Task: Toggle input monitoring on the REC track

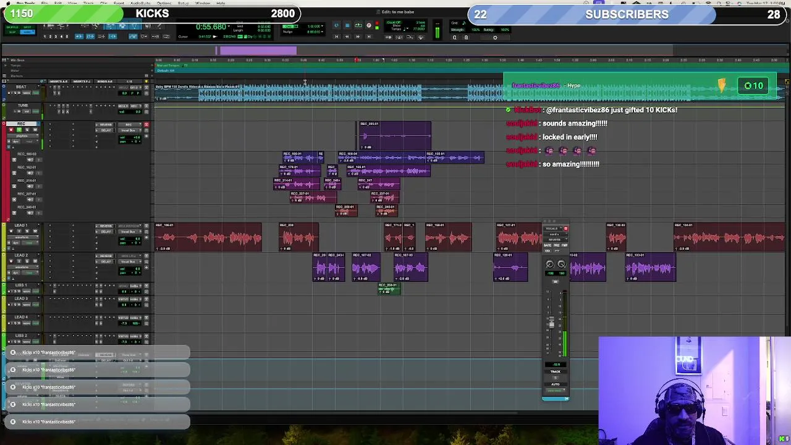Action: [19, 130]
